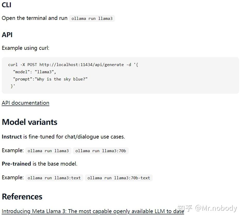Screen dimensions: 243x219
Task: Click the "prompt" line in the curl code
Action: [50, 79]
